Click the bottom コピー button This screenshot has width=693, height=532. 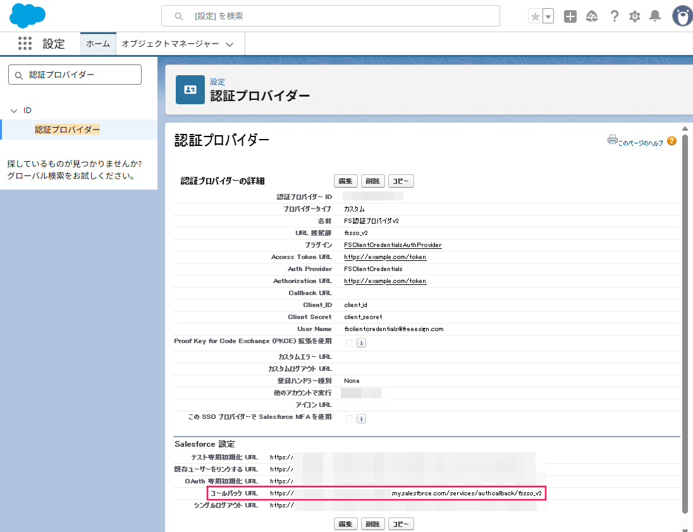pos(401,524)
